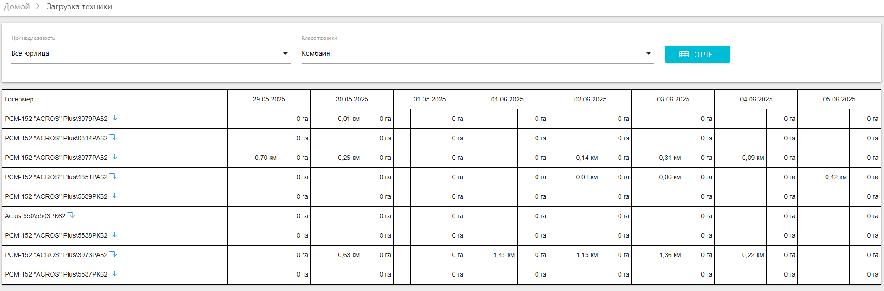Open arrow icon for 5539РК62 combine

pyautogui.click(x=114, y=196)
